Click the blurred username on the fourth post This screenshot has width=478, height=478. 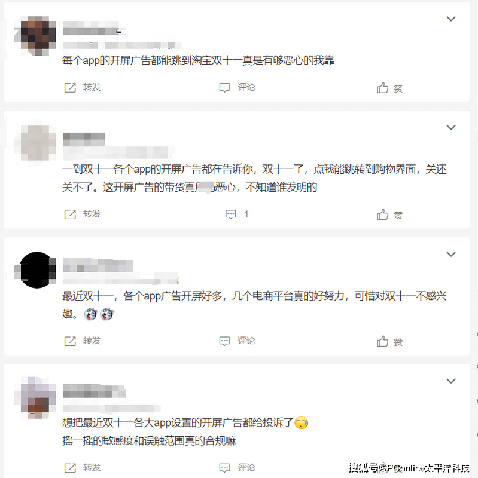[x=94, y=391]
